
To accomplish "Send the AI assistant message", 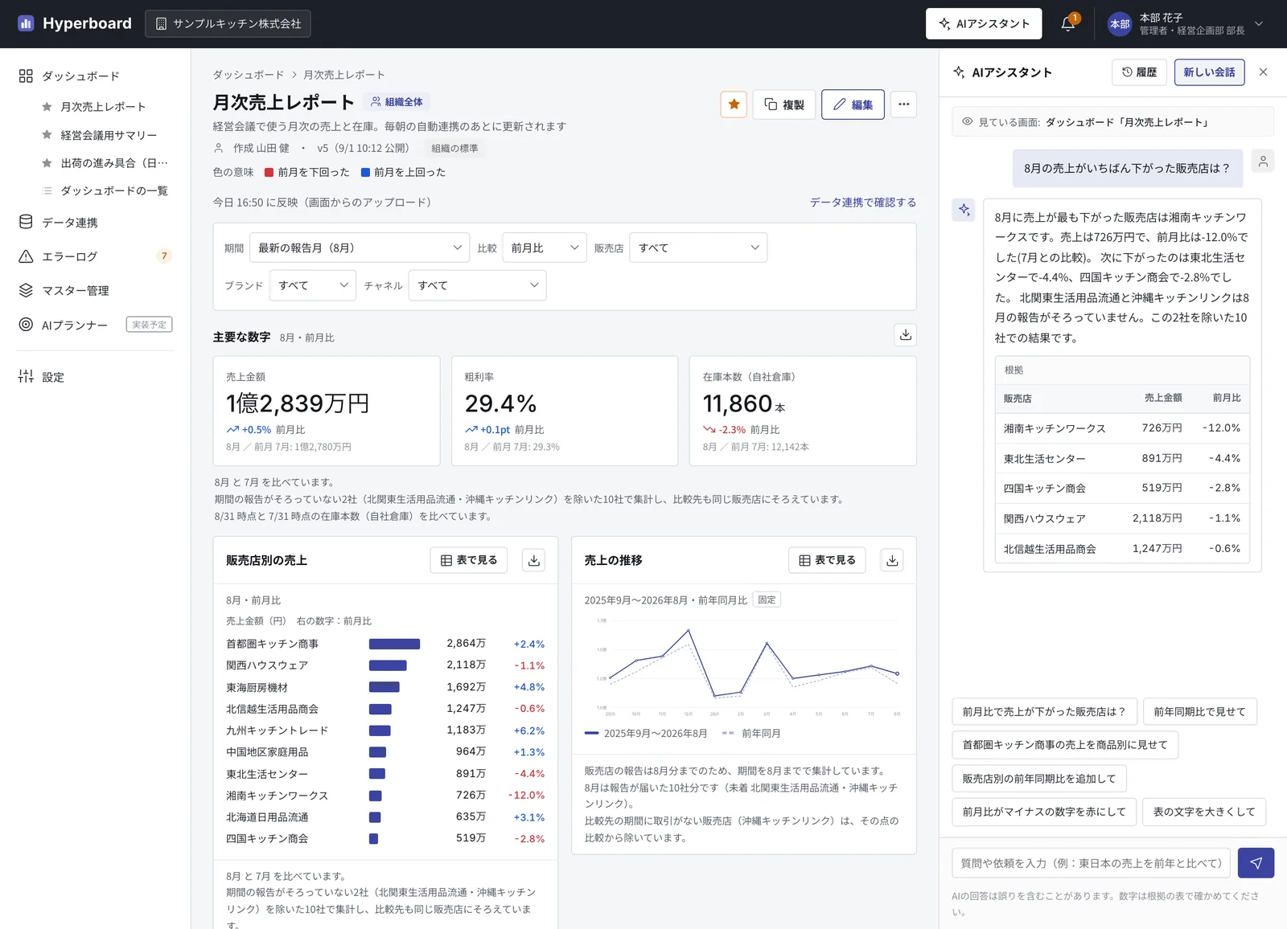I will point(1256,863).
